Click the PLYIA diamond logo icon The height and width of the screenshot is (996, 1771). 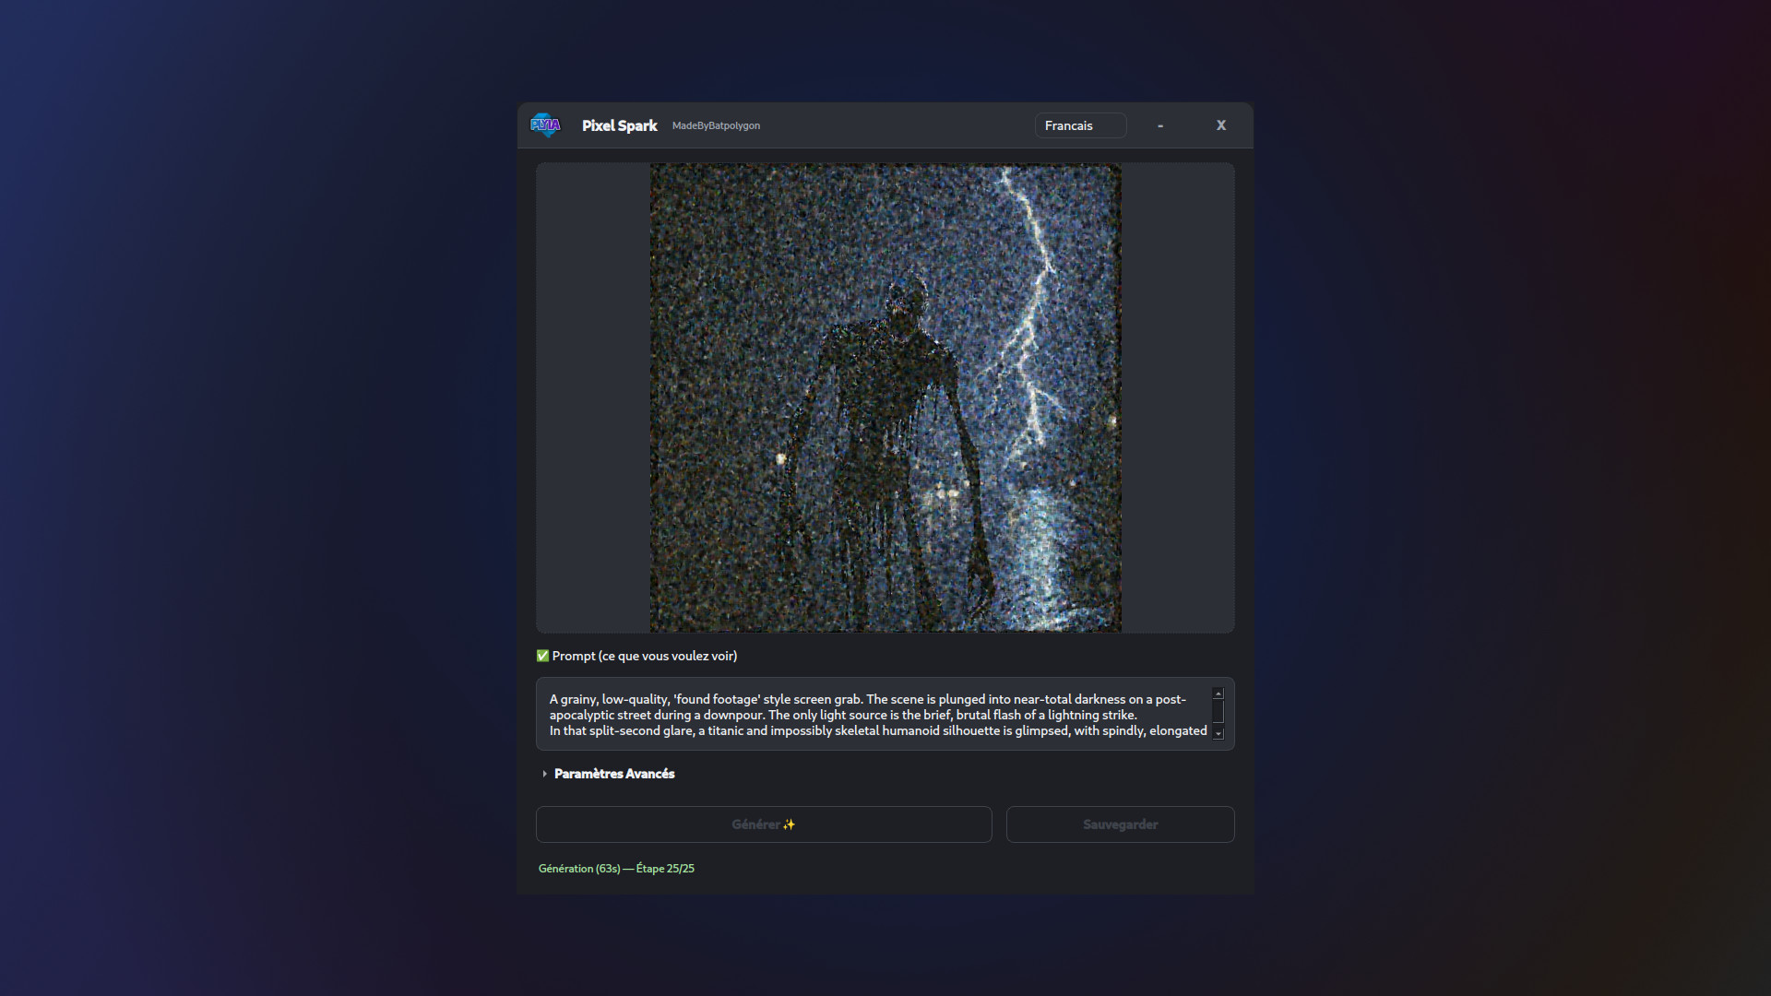545,125
